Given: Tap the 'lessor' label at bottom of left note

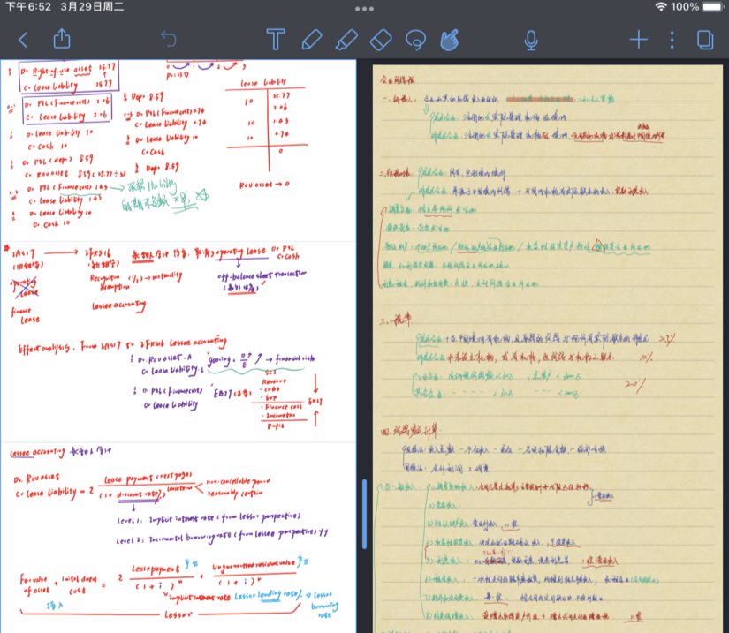Looking at the screenshot, I should tap(178, 614).
